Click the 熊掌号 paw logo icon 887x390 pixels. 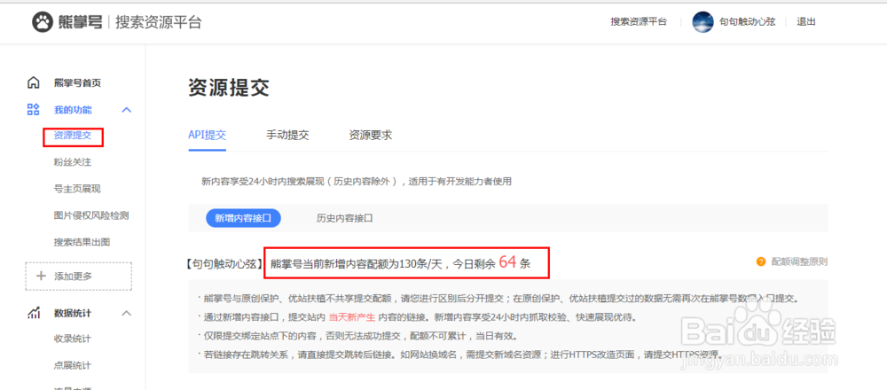[42, 23]
